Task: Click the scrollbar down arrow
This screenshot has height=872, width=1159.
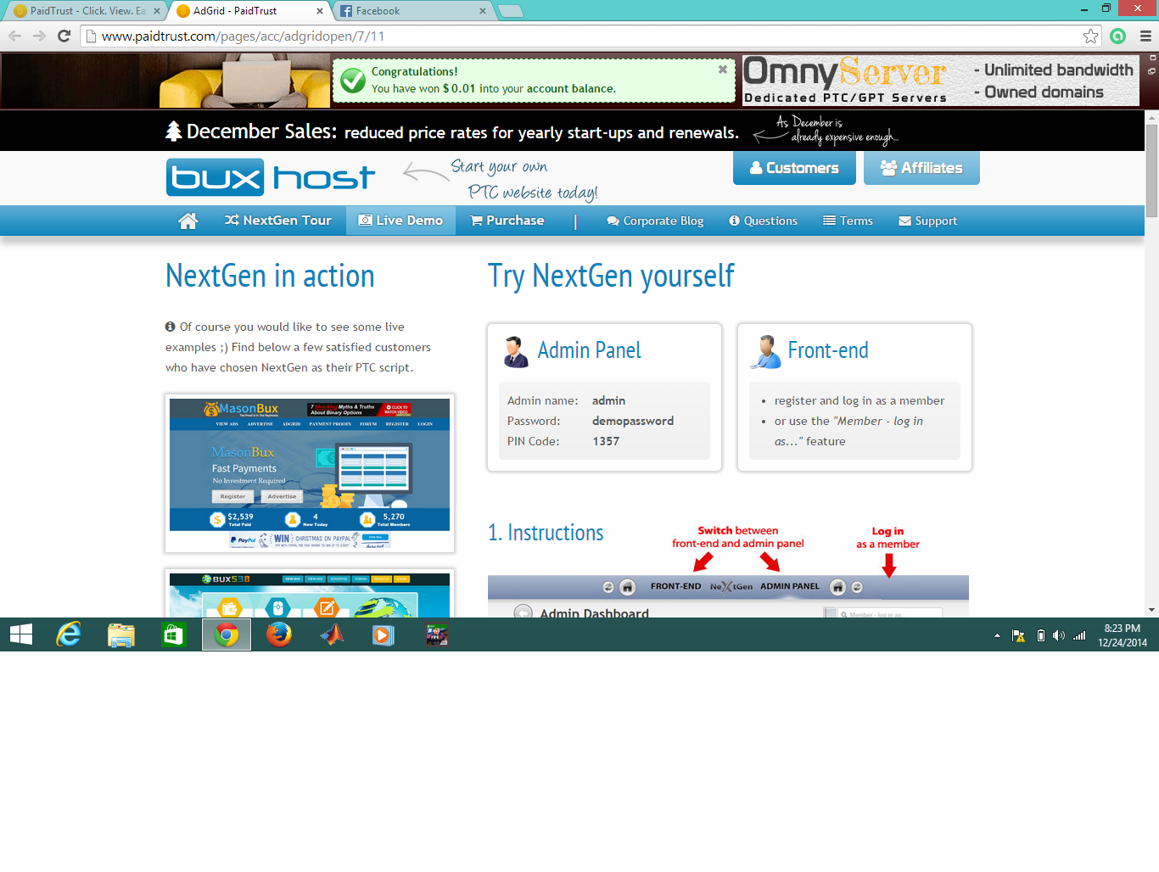Action: tap(1151, 610)
